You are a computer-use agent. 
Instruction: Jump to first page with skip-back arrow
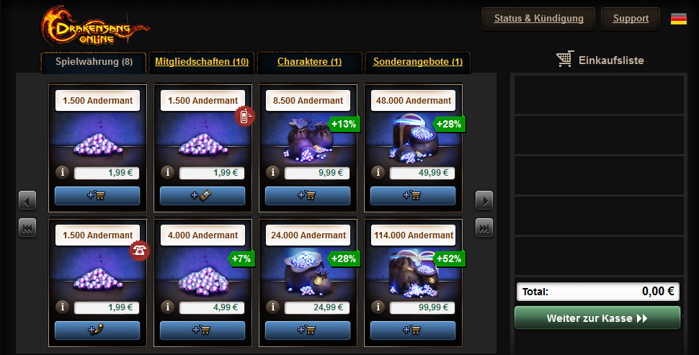click(x=27, y=228)
